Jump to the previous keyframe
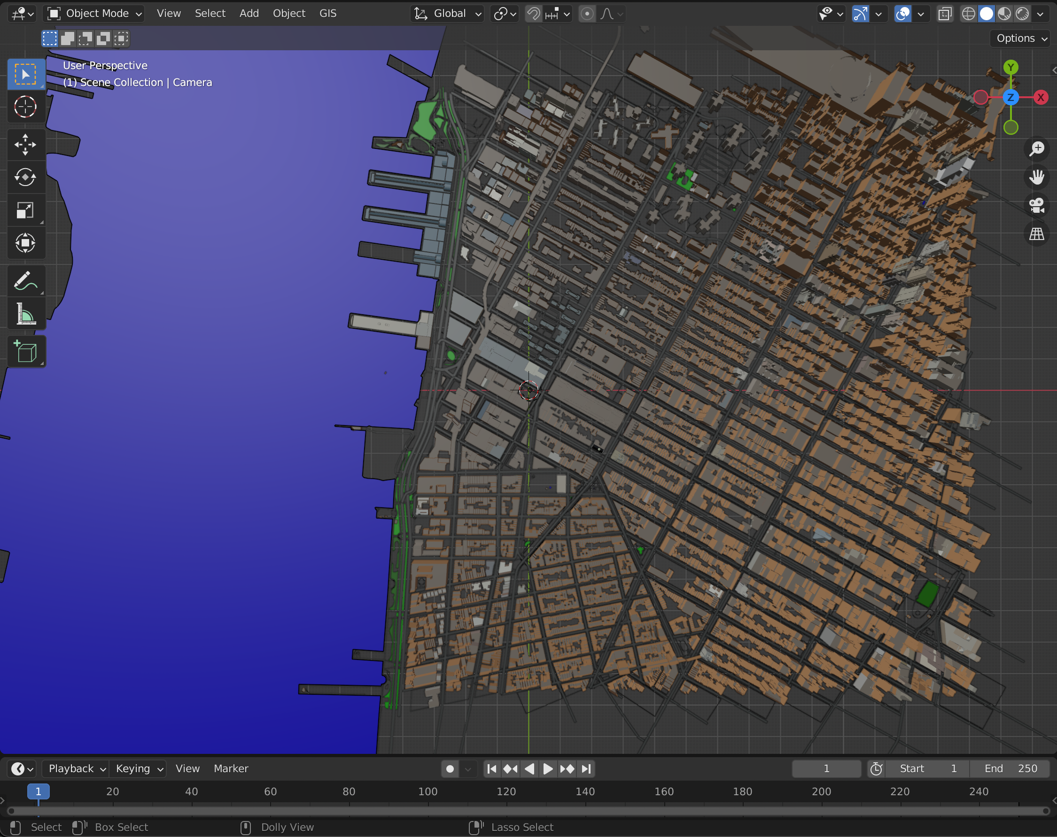1057x837 pixels. point(510,768)
